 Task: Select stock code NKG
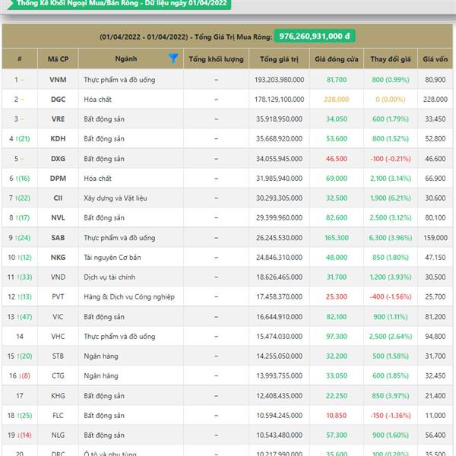[x=58, y=258]
